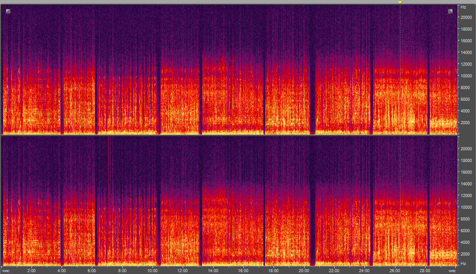Click 20000 on the upper channel frequency scale
Viewport: 476px width, 274px height.
point(466,17)
